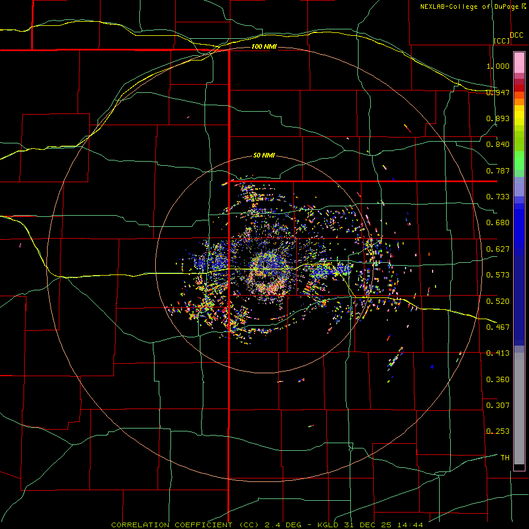Screen dimensions: 529x529
Task: Pick the light pink top color bar segment
Action: 519,63
